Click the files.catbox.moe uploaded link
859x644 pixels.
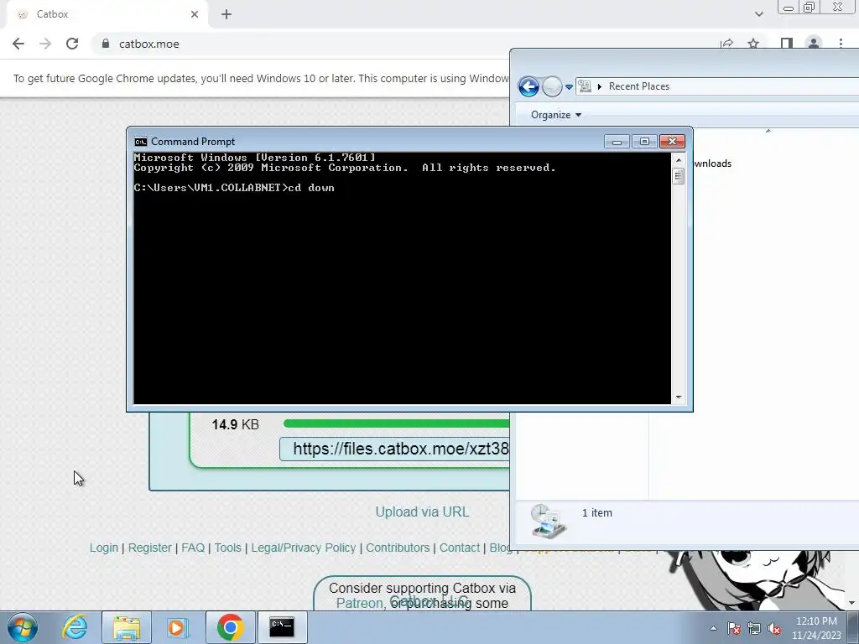click(x=400, y=449)
